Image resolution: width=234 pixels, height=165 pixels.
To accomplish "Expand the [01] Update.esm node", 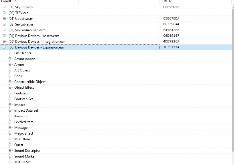I will [4, 19].
